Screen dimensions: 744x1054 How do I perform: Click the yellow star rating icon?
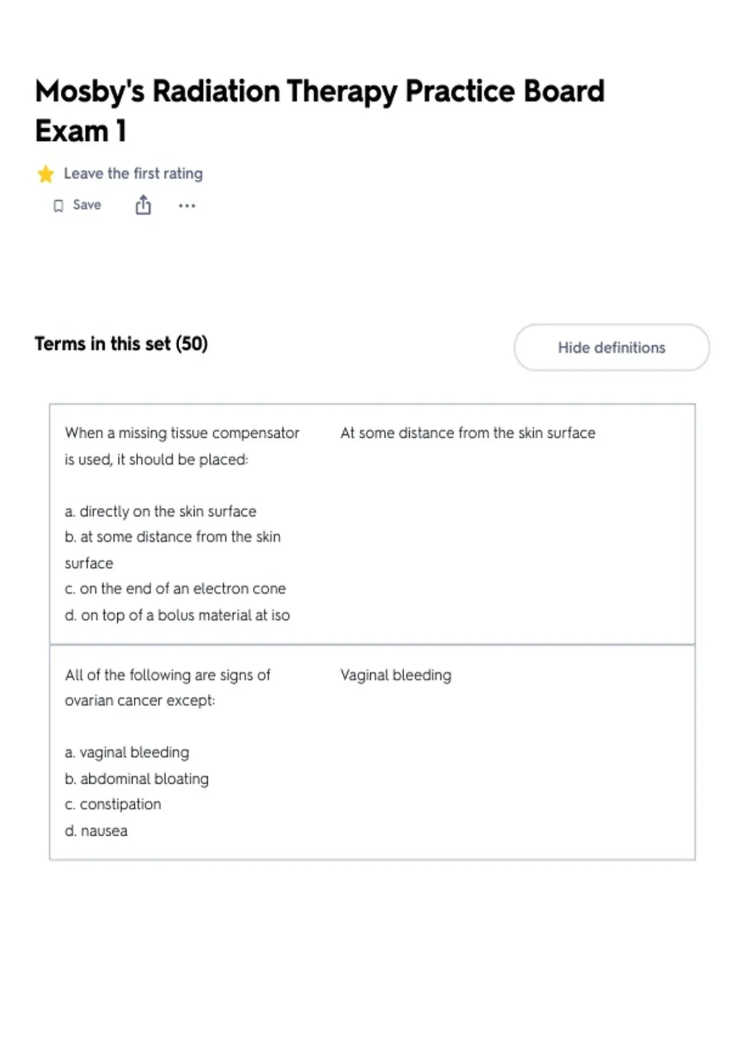tap(45, 174)
